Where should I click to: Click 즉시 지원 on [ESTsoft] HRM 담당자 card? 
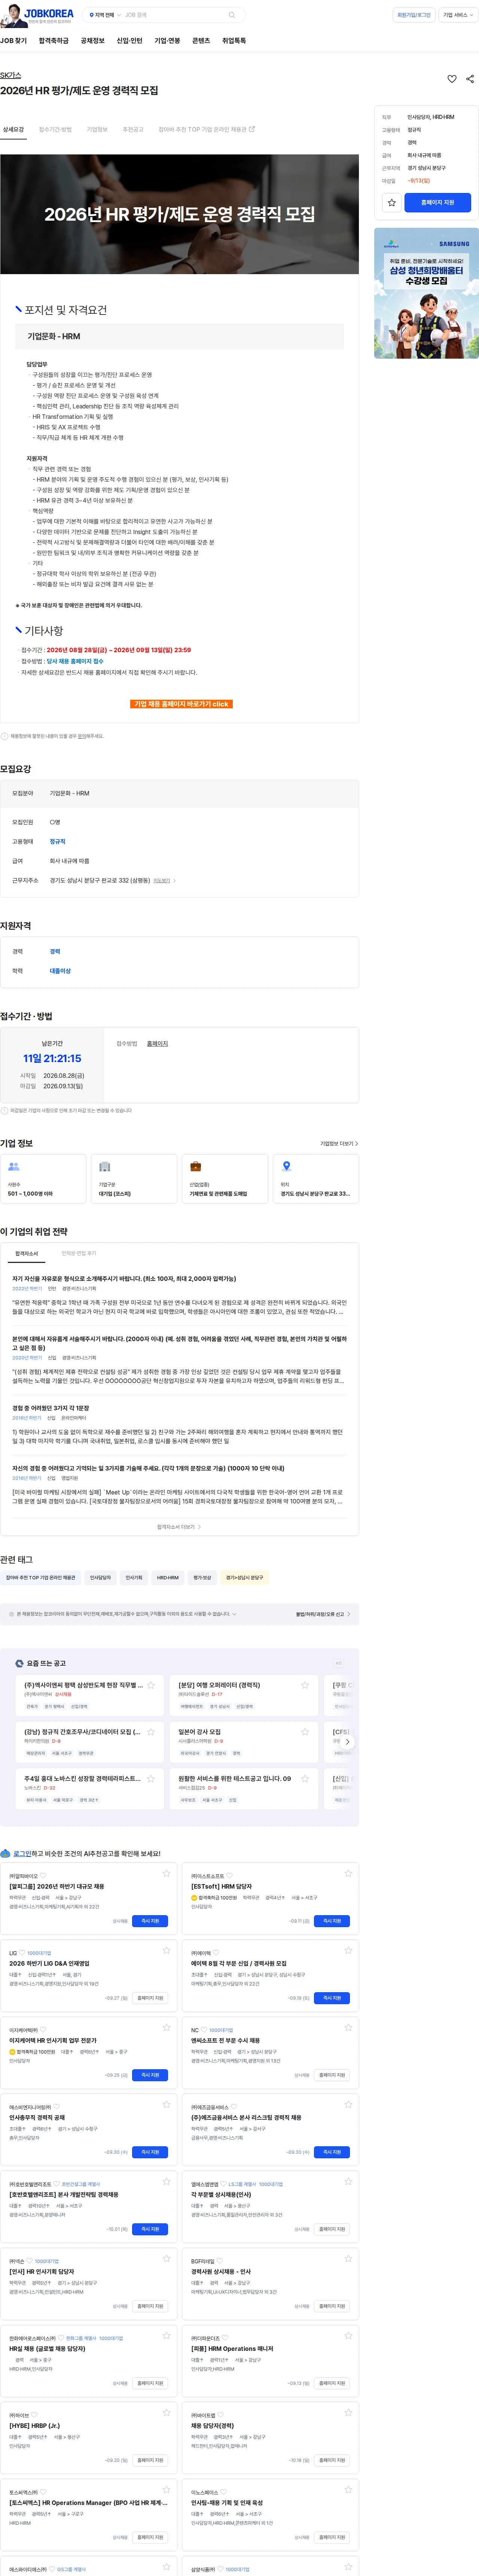pos(332,1921)
